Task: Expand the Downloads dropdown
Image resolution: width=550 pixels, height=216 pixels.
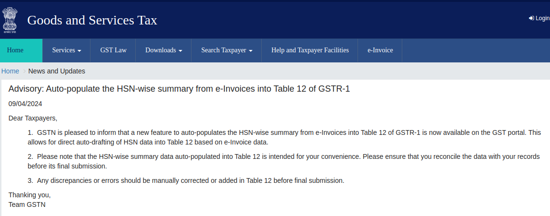Action: [x=164, y=50]
